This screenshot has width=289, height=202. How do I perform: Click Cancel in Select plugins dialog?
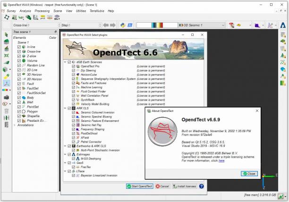tap(162, 186)
